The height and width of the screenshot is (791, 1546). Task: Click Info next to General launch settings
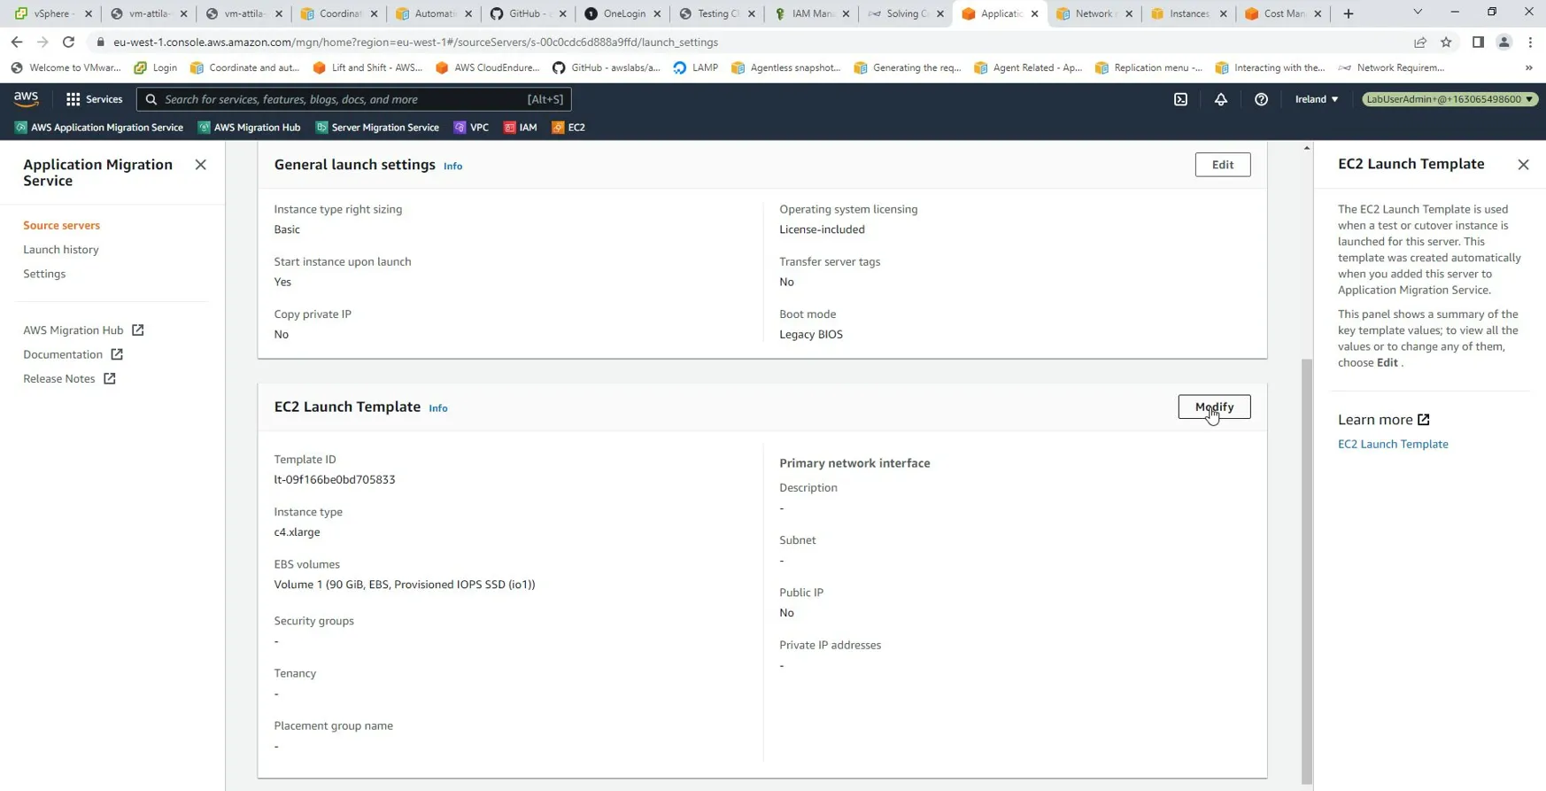click(452, 166)
